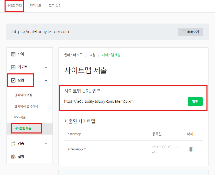Switch to the 간단체크 tab
Viewport: 215px width, 175px height.
pos(35,6)
